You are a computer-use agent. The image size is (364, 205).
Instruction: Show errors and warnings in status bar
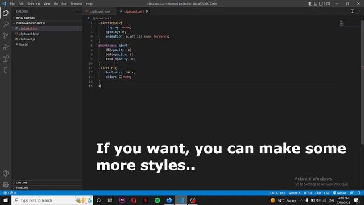pos(10,193)
